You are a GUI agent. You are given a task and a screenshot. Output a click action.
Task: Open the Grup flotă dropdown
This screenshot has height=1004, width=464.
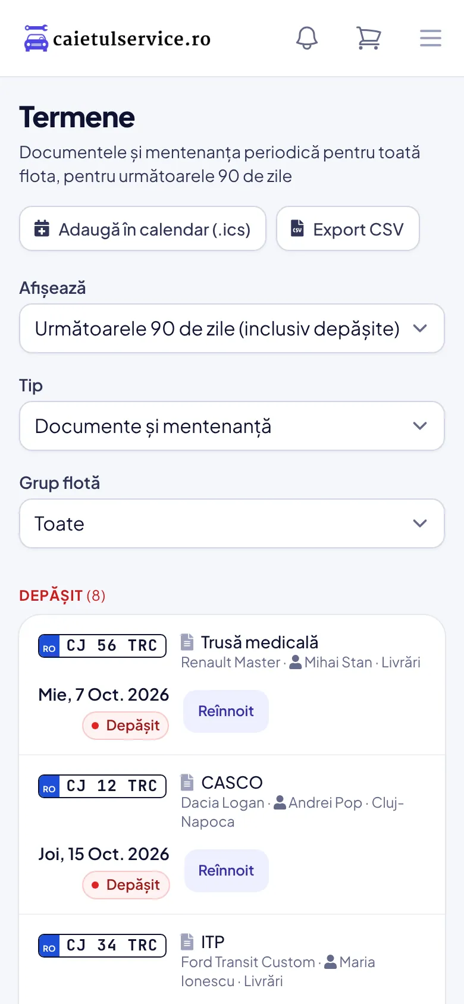[x=232, y=523]
